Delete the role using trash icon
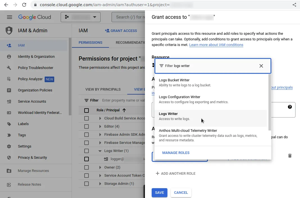 coord(290,156)
